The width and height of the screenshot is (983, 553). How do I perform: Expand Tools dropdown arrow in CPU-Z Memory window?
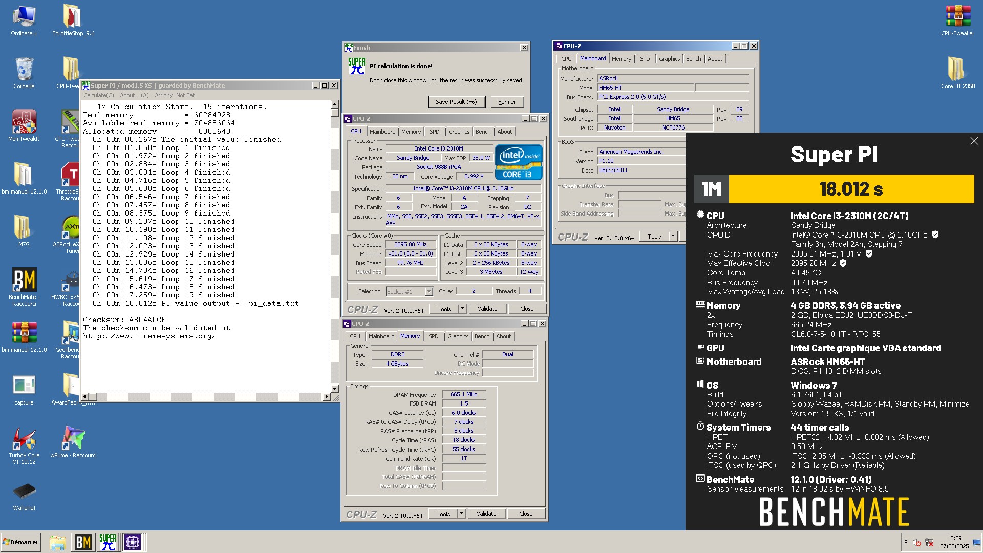click(461, 514)
